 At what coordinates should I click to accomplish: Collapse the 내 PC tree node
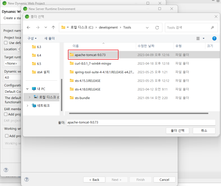[27, 89]
